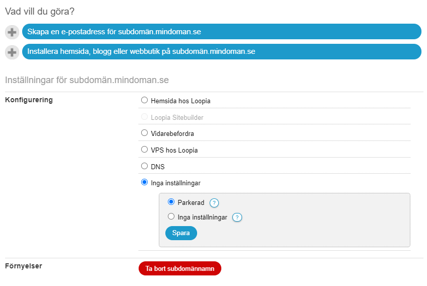
Task: Click the Parkerad label text
Action: click(x=191, y=203)
